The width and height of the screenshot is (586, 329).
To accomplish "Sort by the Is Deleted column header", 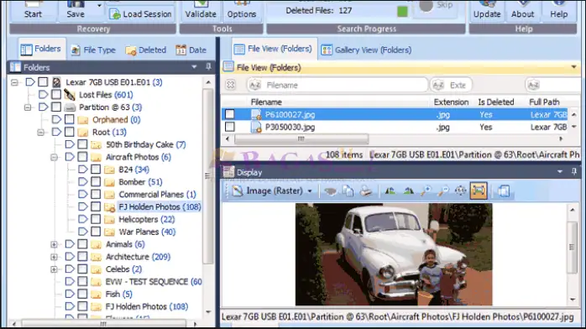I will [x=496, y=102].
